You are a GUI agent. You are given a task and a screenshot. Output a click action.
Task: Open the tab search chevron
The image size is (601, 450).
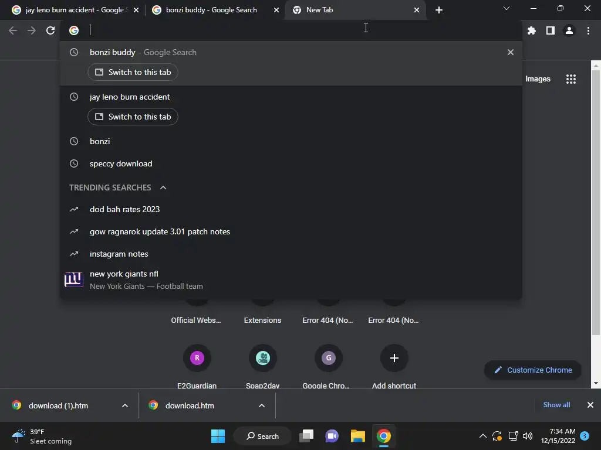click(x=507, y=8)
